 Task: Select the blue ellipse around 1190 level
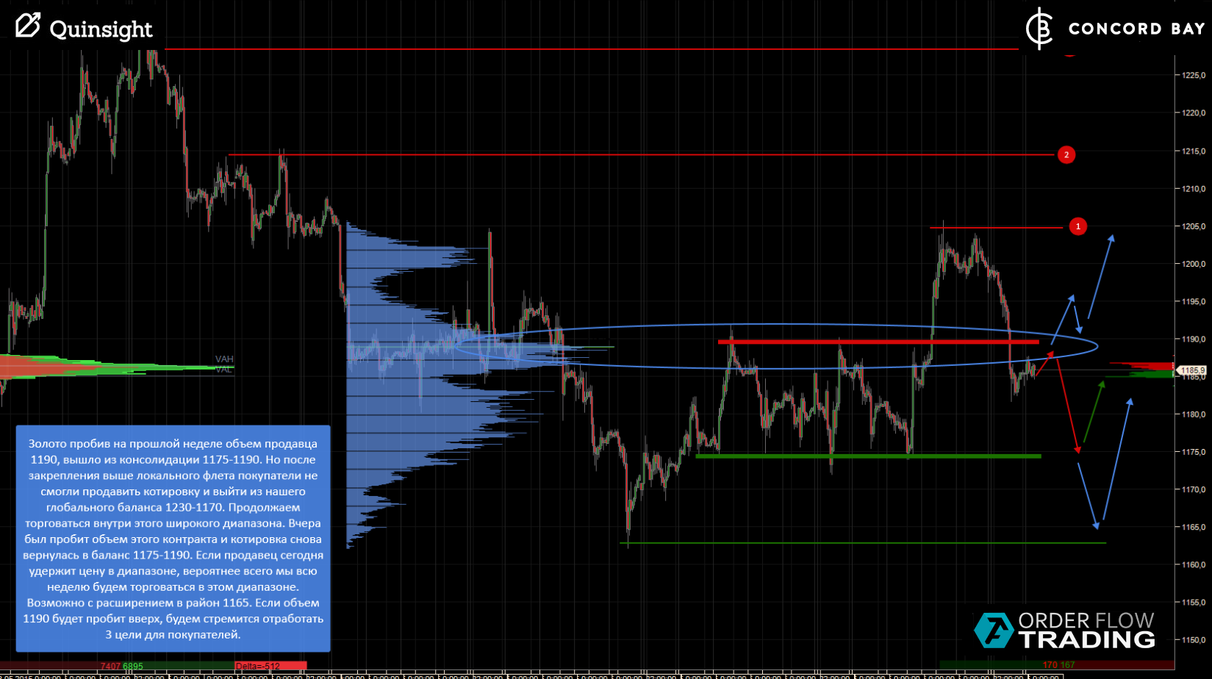(777, 346)
